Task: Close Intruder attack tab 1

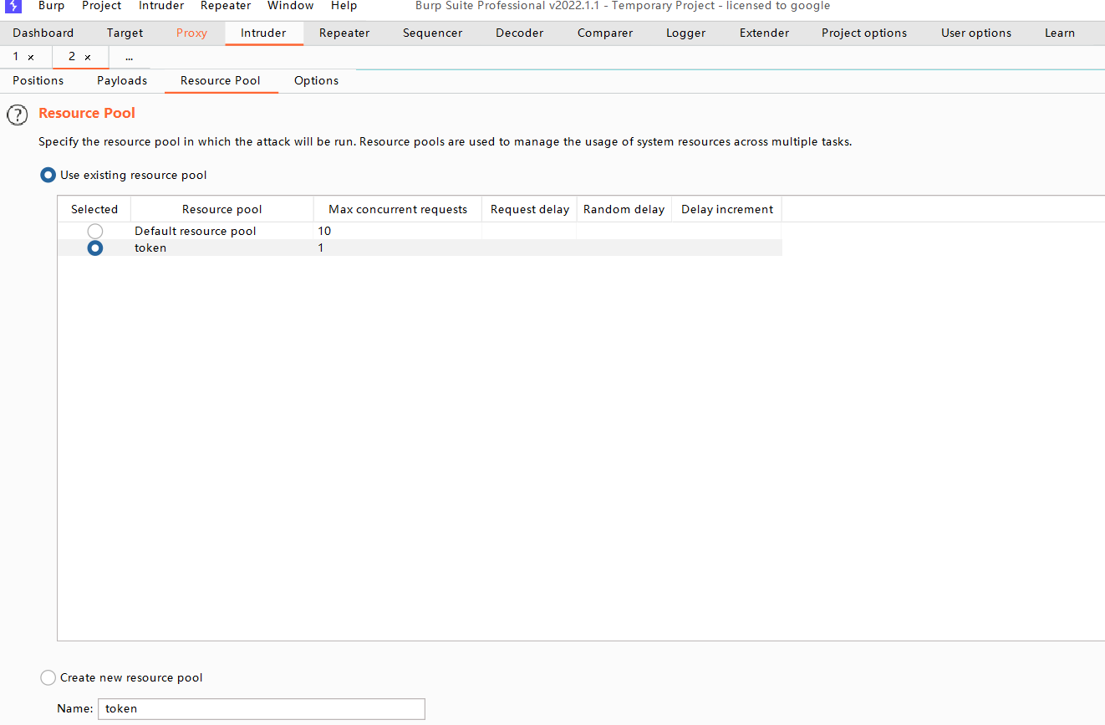Action: pyautogui.click(x=31, y=58)
